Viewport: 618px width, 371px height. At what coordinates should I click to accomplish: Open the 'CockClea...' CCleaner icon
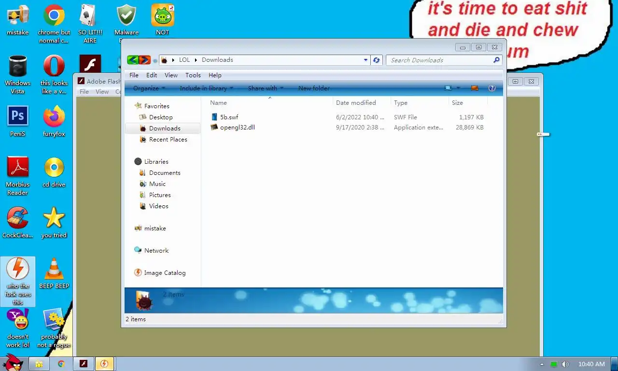pyautogui.click(x=18, y=222)
